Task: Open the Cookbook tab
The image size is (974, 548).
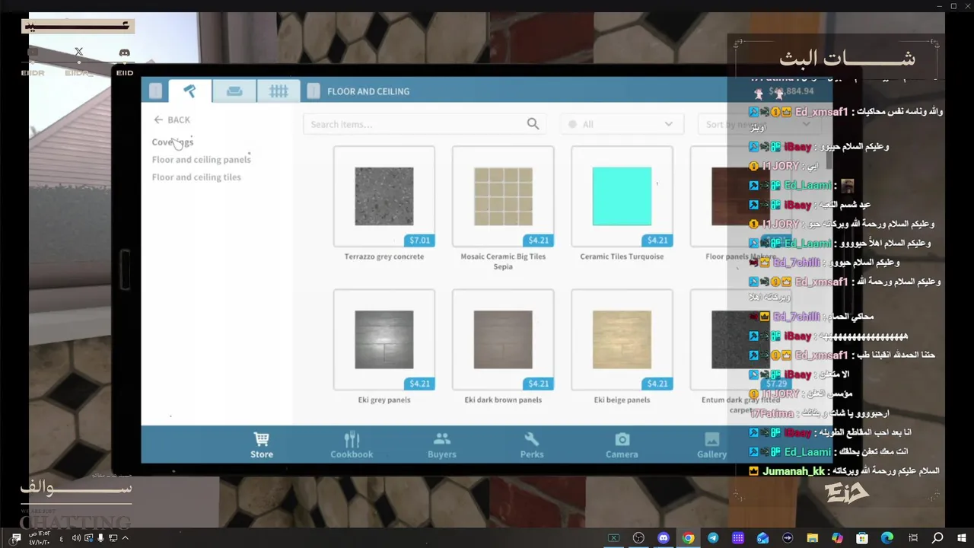Action: pyautogui.click(x=352, y=444)
